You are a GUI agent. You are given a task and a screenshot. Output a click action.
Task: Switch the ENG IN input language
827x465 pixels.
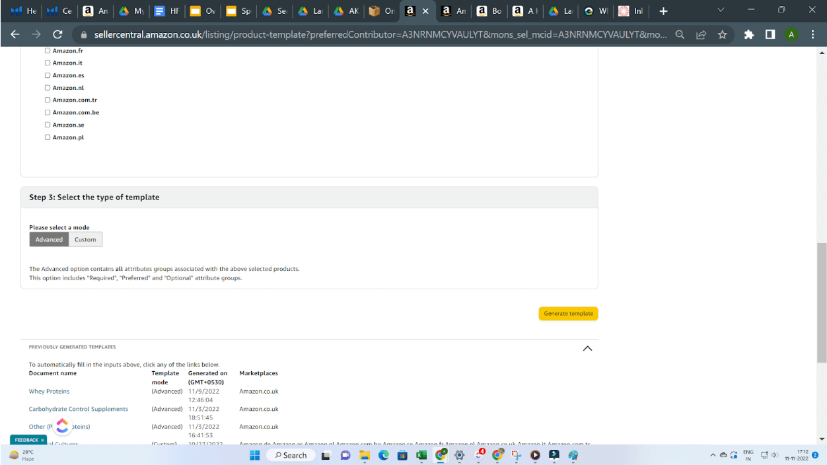tap(748, 455)
